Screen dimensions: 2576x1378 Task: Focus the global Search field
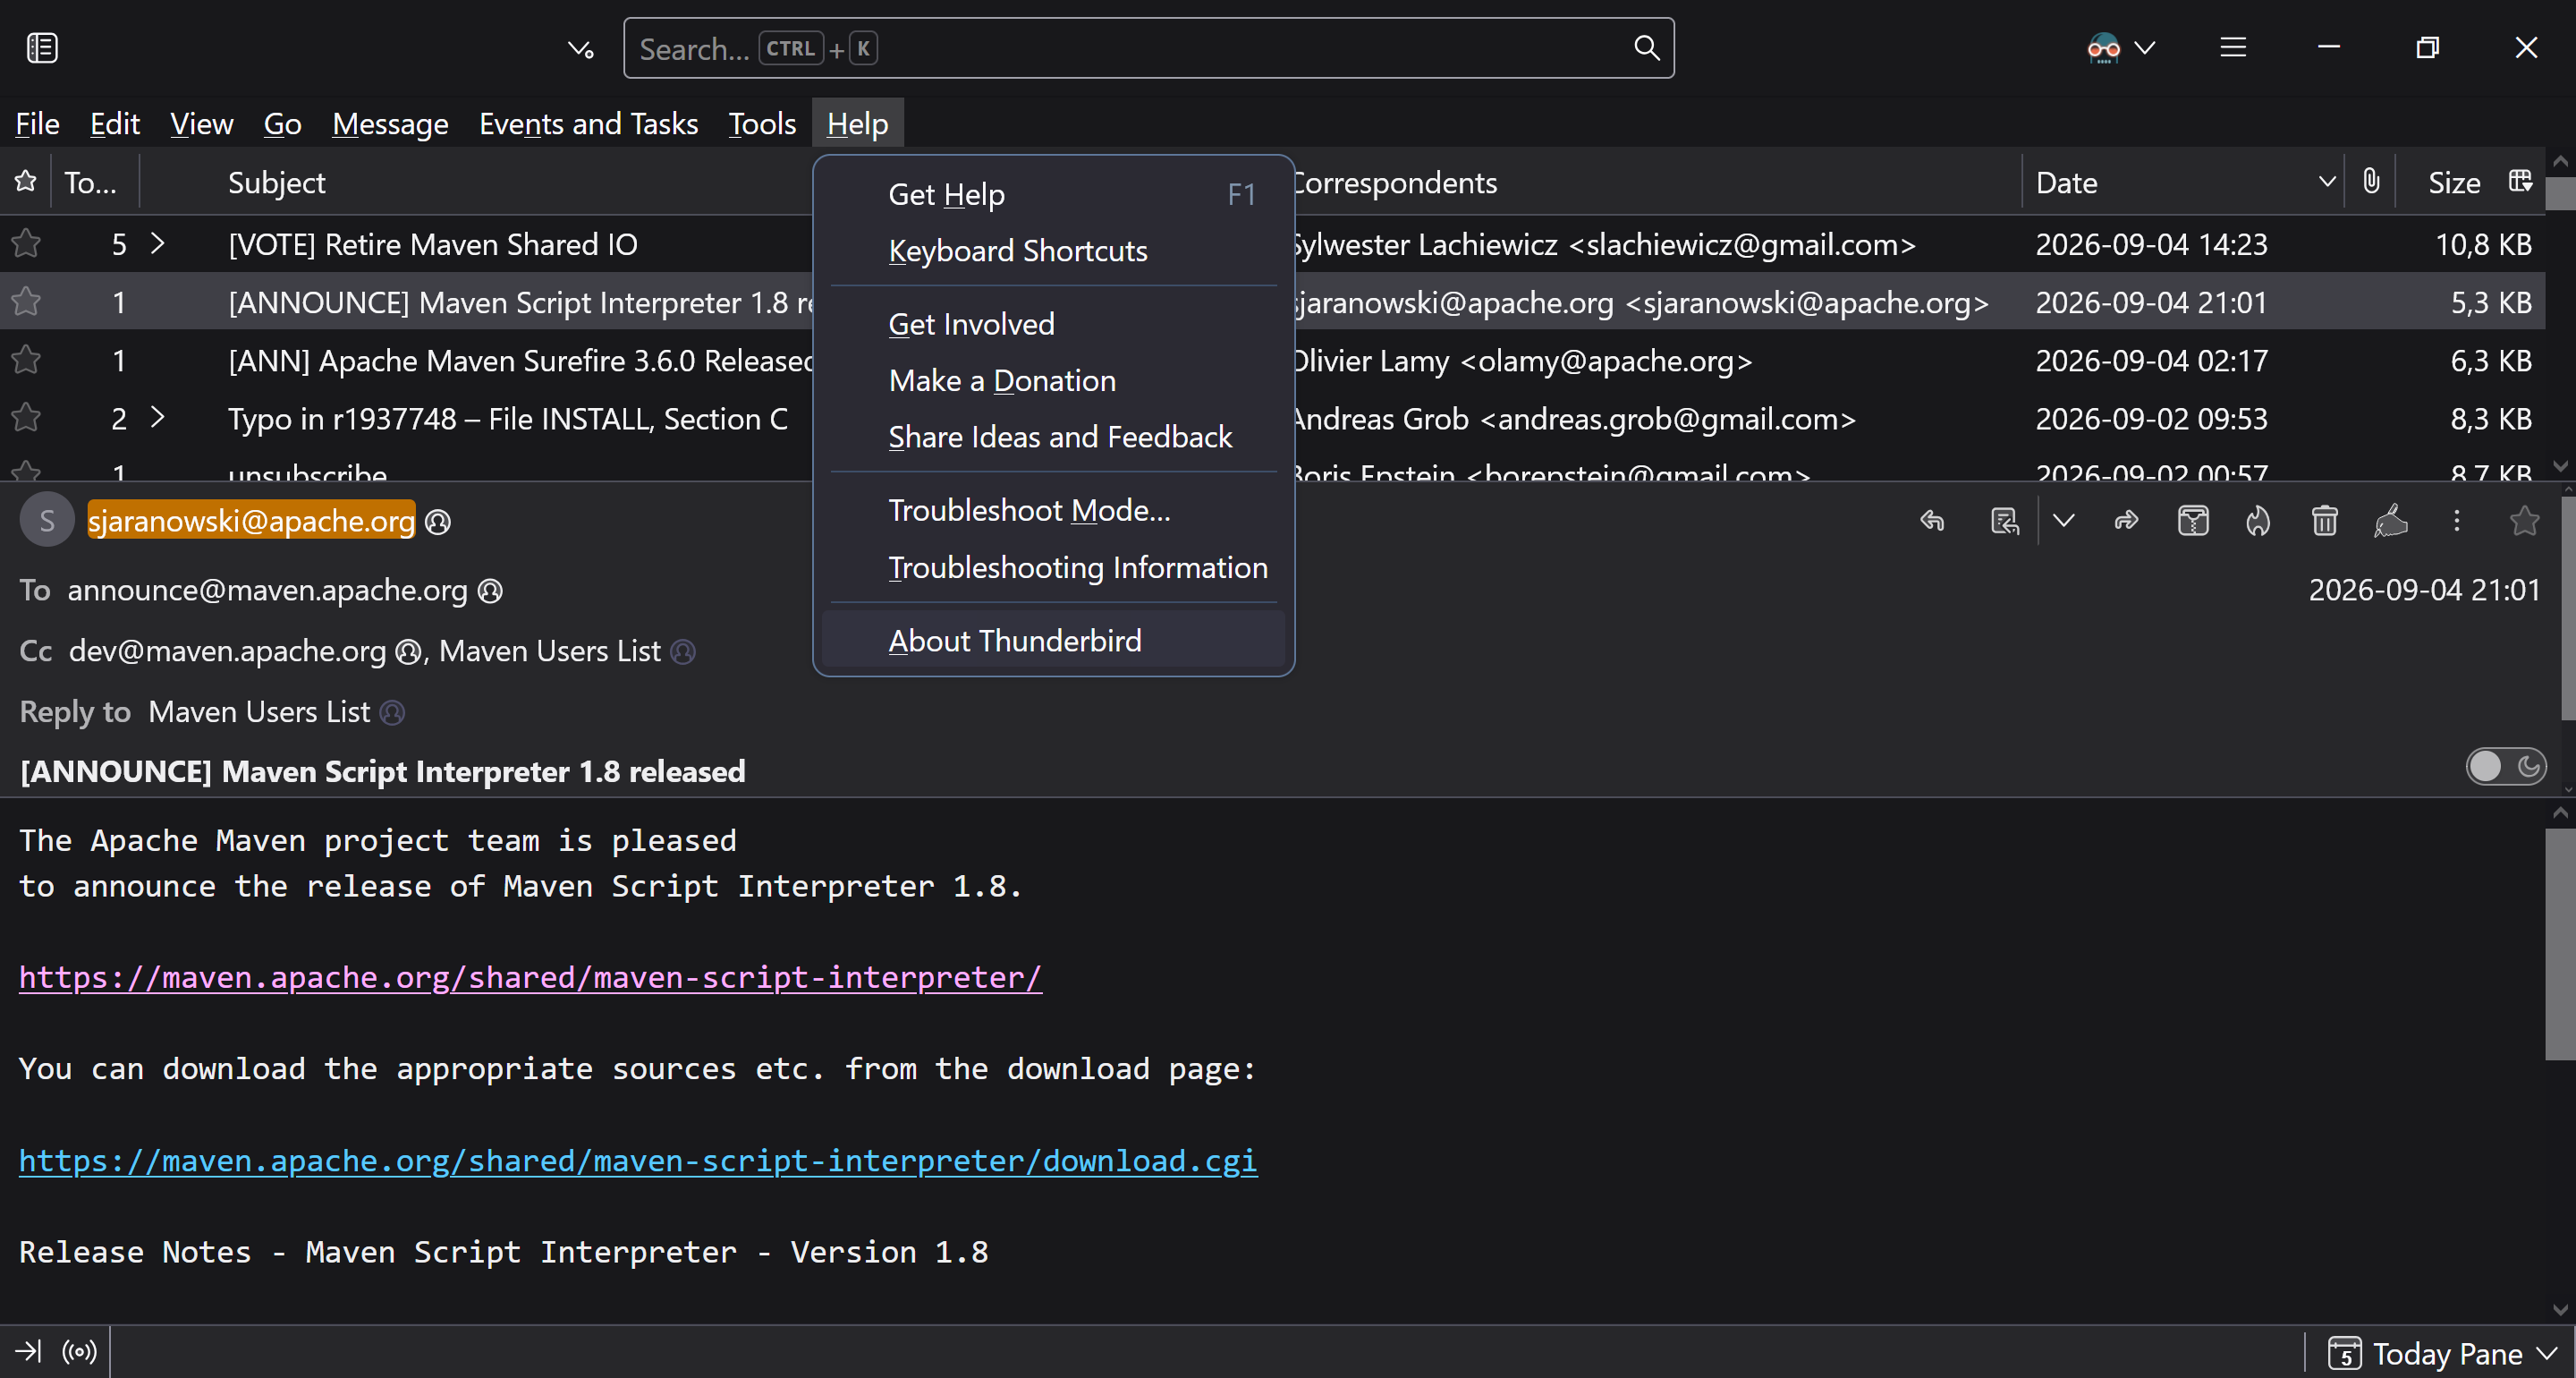pos(1148,47)
